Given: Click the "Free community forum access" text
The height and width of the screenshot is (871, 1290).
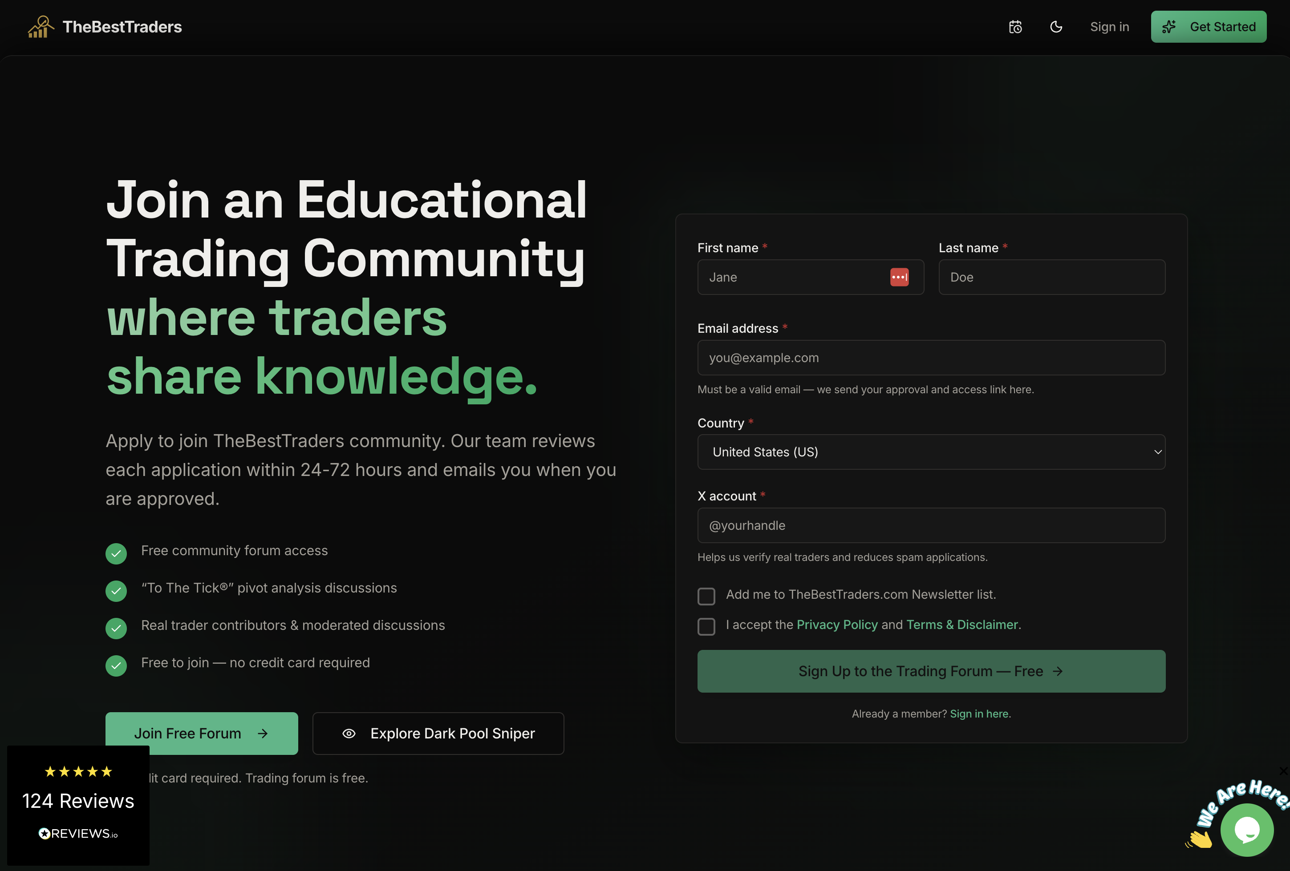Looking at the screenshot, I should point(234,550).
